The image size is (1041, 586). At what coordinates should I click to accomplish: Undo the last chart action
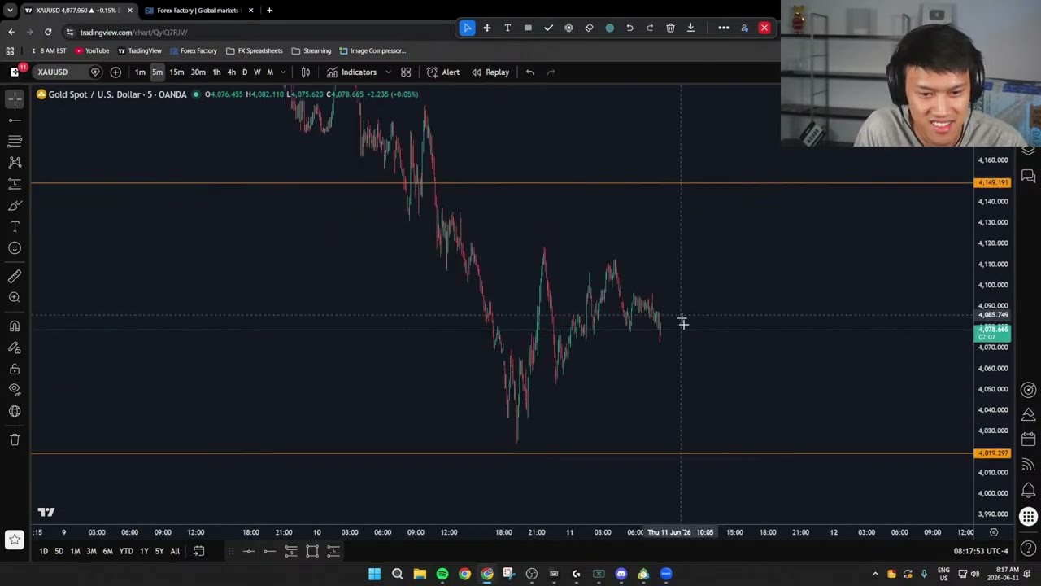[x=529, y=72]
